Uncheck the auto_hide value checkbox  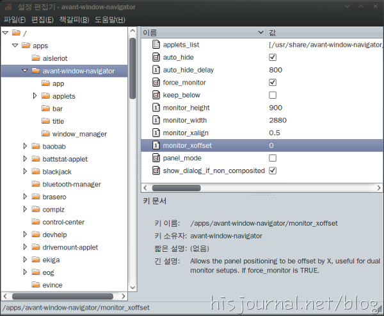point(273,57)
